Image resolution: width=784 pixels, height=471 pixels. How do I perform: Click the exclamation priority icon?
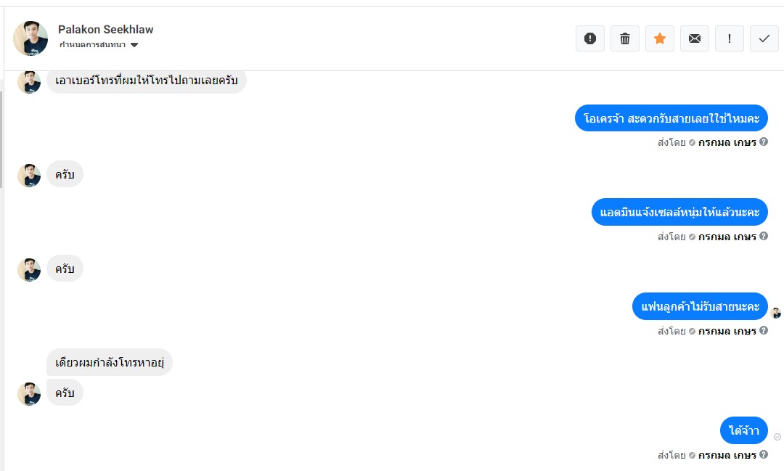click(730, 38)
